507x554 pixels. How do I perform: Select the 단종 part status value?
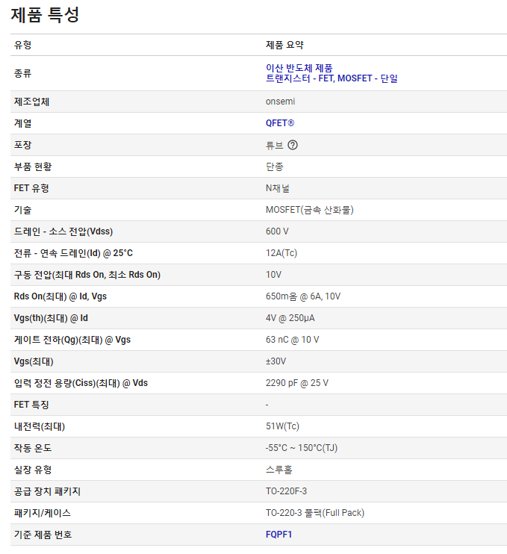coord(275,166)
